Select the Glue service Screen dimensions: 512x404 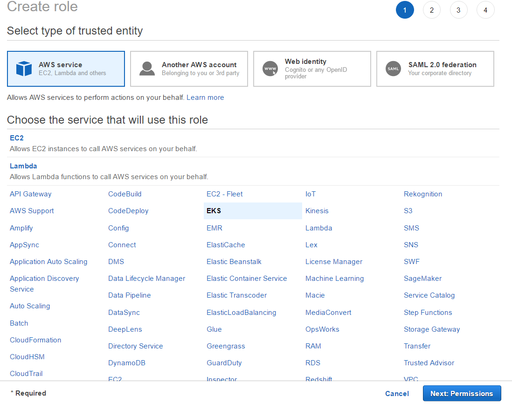(214, 329)
